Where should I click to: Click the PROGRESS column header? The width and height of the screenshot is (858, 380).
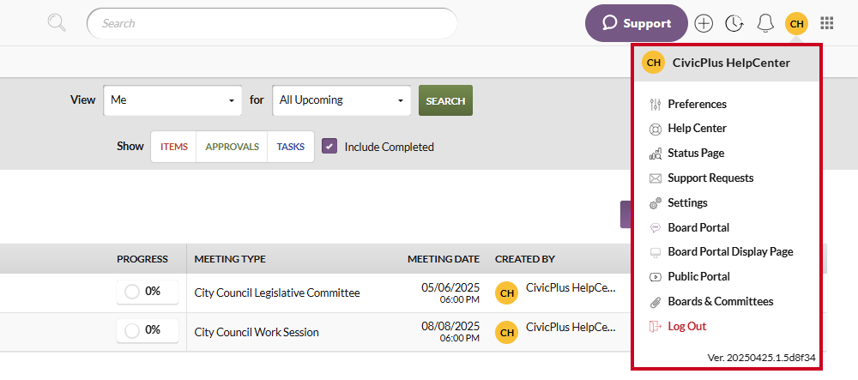142,259
